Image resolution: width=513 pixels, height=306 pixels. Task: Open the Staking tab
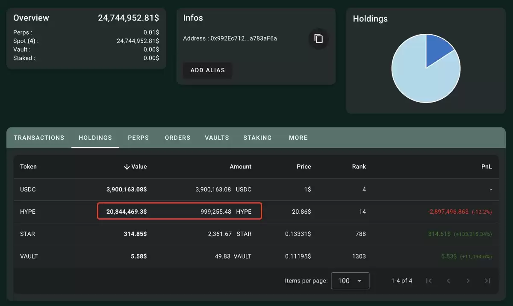pos(257,138)
